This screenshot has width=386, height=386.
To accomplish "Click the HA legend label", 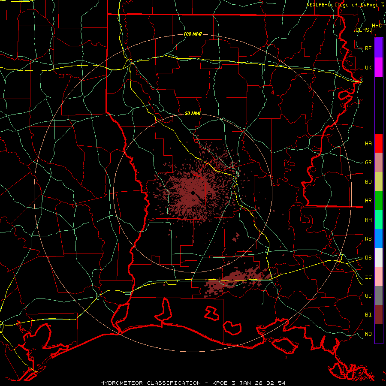I will (x=368, y=144).
